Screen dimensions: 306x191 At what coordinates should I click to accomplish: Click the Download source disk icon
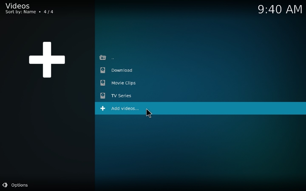pyautogui.click(x=103, y=70)
